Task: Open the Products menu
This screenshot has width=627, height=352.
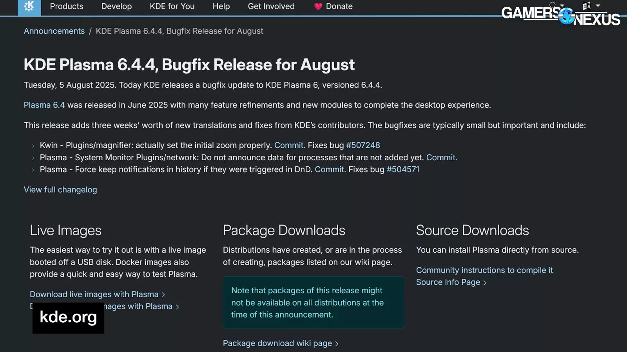Action: tap(67, 7)
